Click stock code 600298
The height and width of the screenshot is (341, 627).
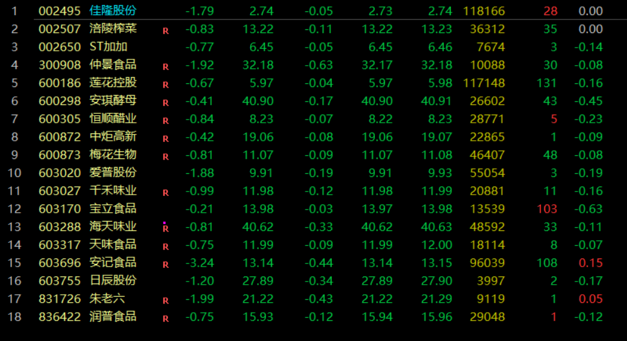(x=60, y=101)
